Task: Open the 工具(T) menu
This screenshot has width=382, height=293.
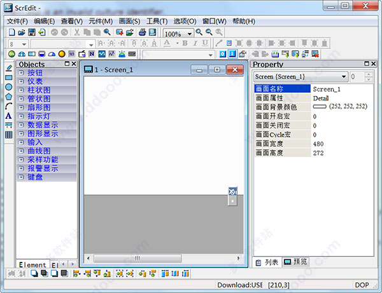Action: [x=157, y=22]
